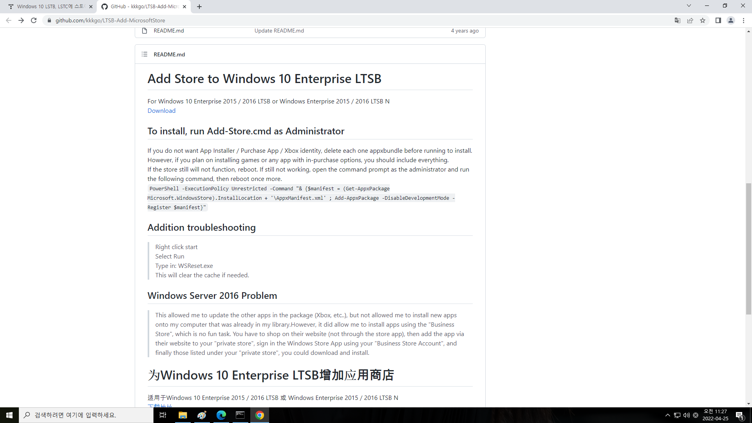The image size is (752, 423).
Task: Open Chrome three-dot menu
Action: 743,20
